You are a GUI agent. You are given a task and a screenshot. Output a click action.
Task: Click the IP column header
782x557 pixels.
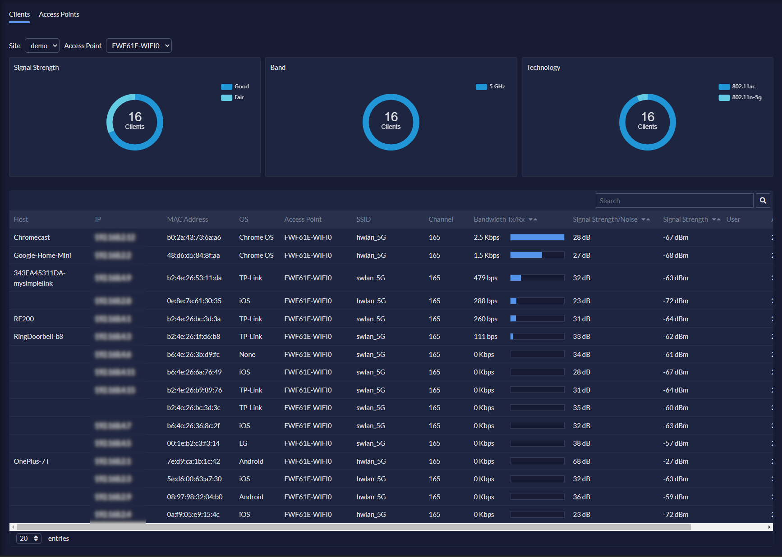(x=98, y=219)
